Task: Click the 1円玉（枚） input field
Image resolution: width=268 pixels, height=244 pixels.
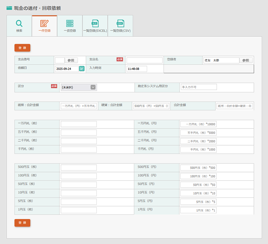Action: [79, 210]
